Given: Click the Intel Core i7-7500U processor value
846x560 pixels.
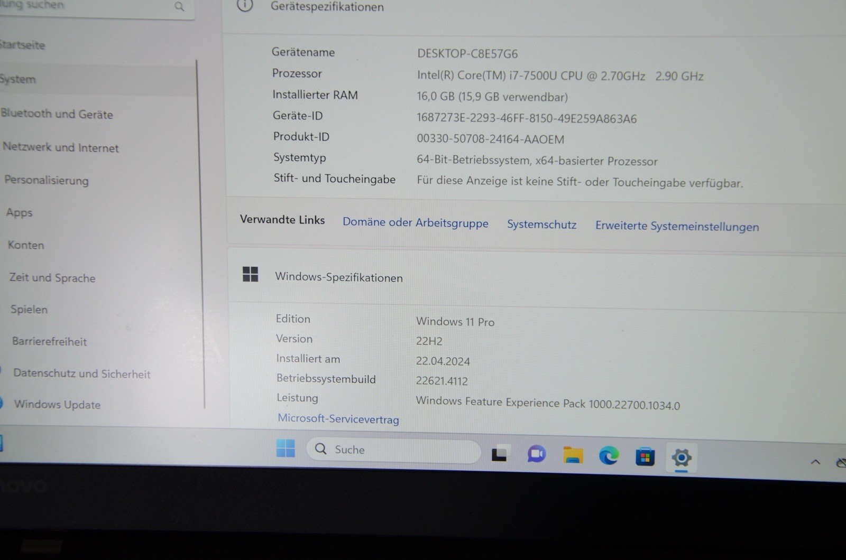Looking at the screenshot, I should [560, 76].
